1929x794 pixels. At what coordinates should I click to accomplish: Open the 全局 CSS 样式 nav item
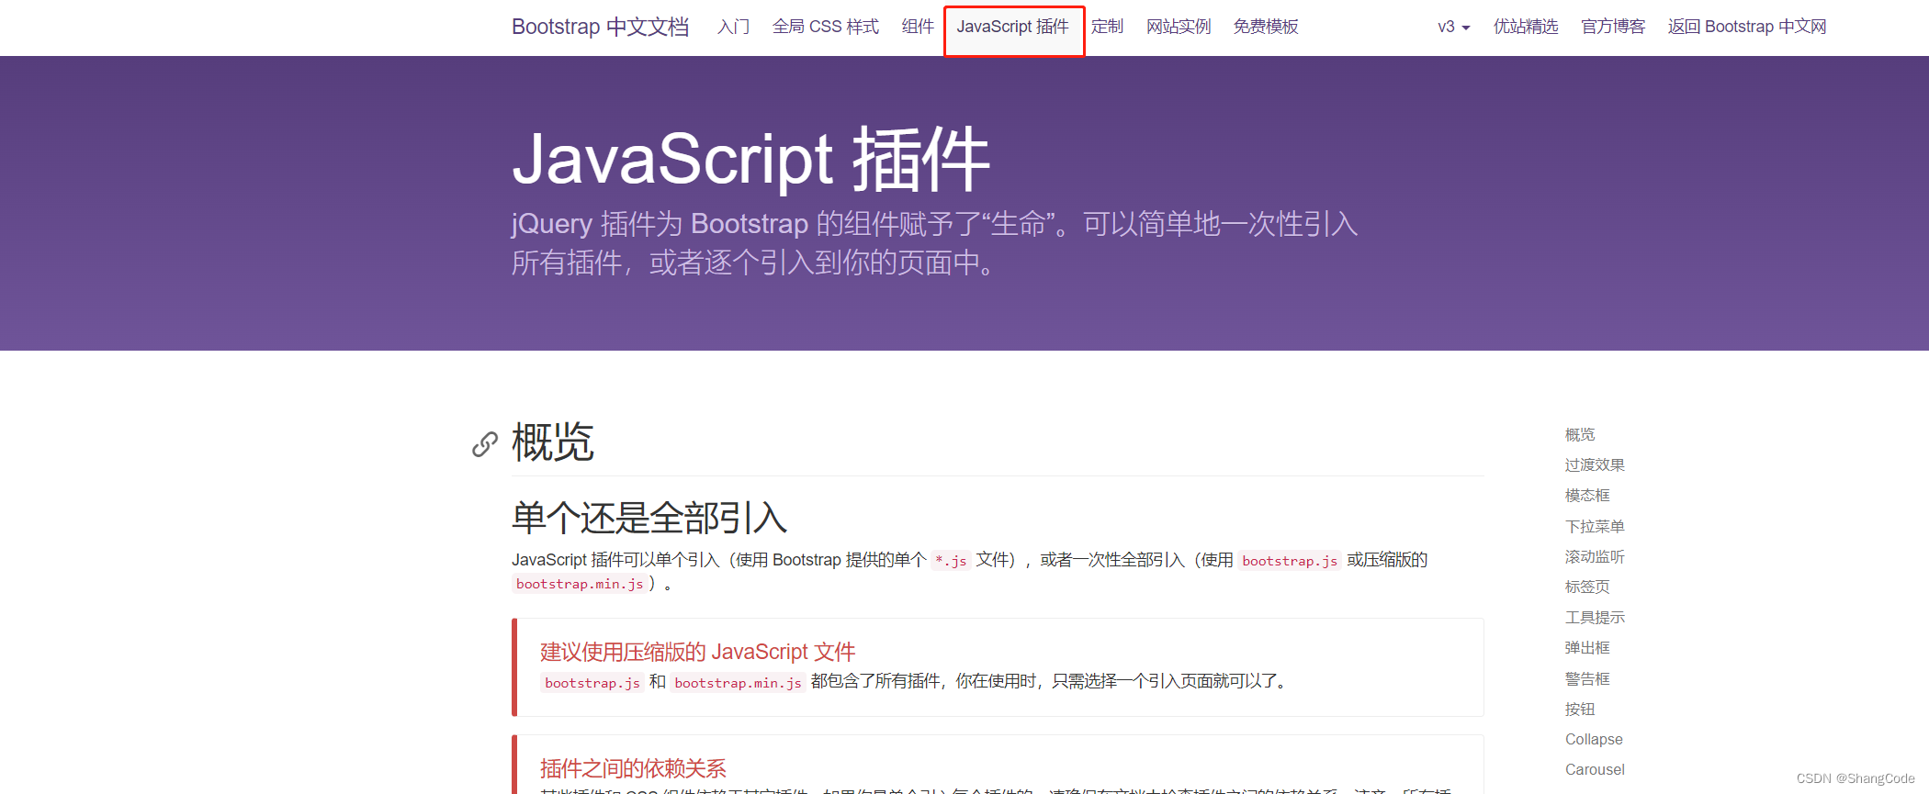826,27
